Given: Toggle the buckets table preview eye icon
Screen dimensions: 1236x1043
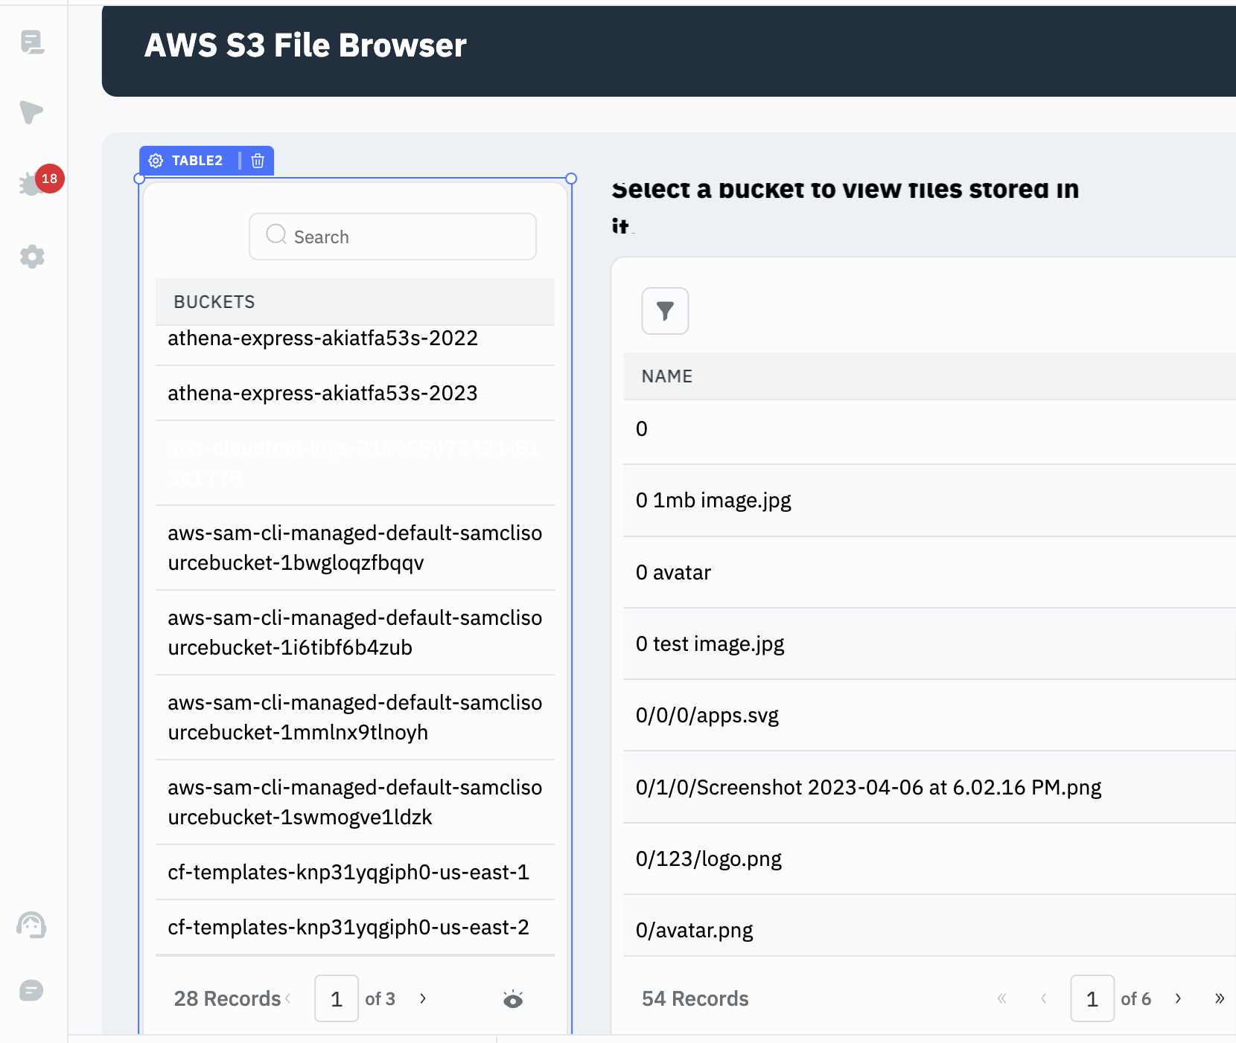Looking at the screenshot, I should pos(513,999).
